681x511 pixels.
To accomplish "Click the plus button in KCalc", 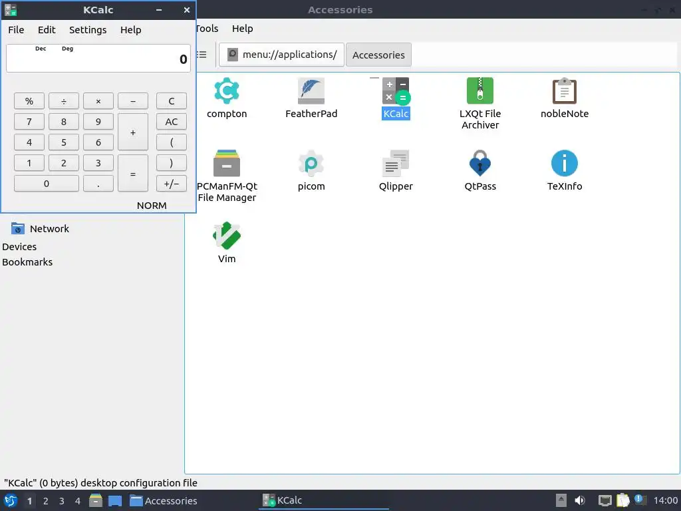I will 133,132.
